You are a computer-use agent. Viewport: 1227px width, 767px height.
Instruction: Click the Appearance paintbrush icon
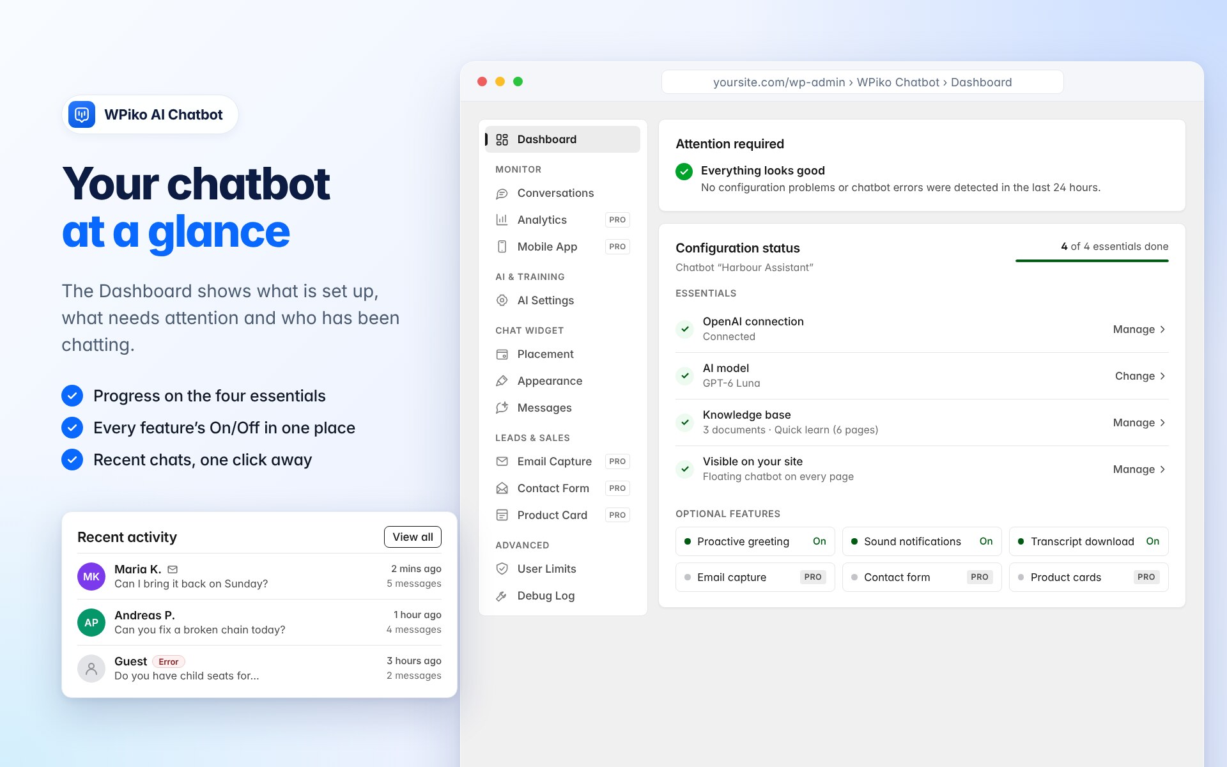point(502,381)
